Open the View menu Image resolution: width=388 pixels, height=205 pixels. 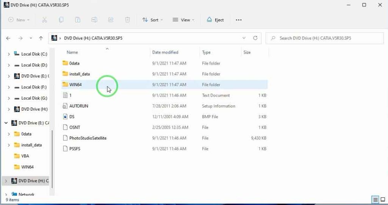pos(183,20)
